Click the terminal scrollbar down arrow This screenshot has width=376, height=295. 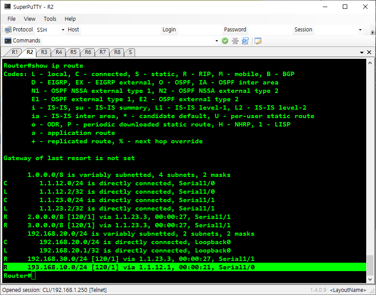(x=370, y=279)
